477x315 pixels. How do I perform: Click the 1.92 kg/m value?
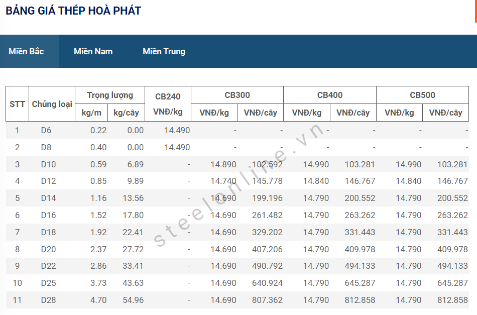(98, 232)
